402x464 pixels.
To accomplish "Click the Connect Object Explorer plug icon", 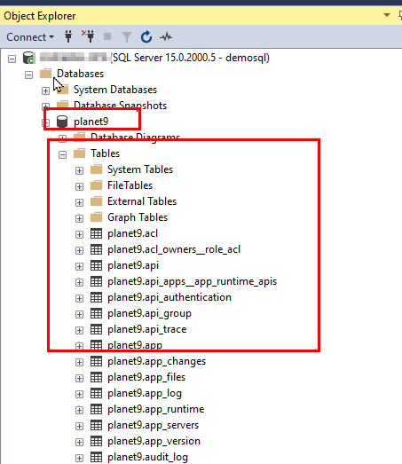I will click(68, 36).
